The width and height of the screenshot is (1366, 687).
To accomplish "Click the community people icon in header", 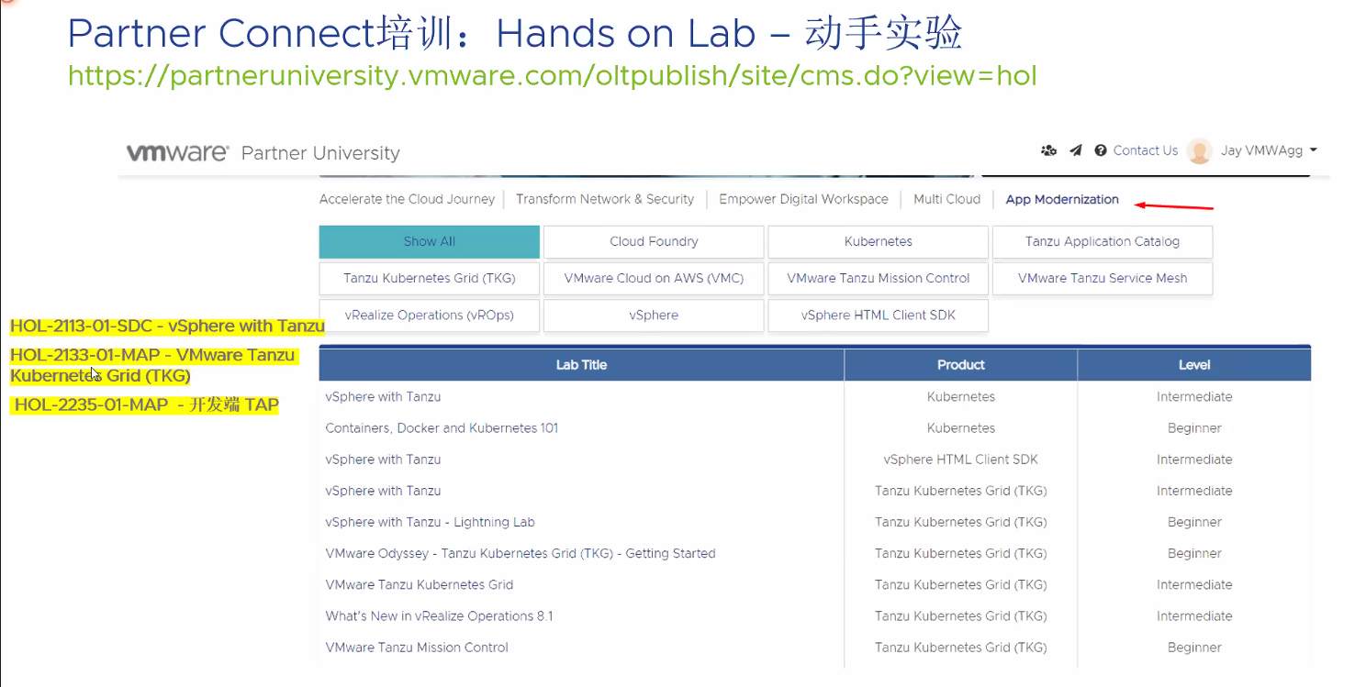I will (1048, 150).
